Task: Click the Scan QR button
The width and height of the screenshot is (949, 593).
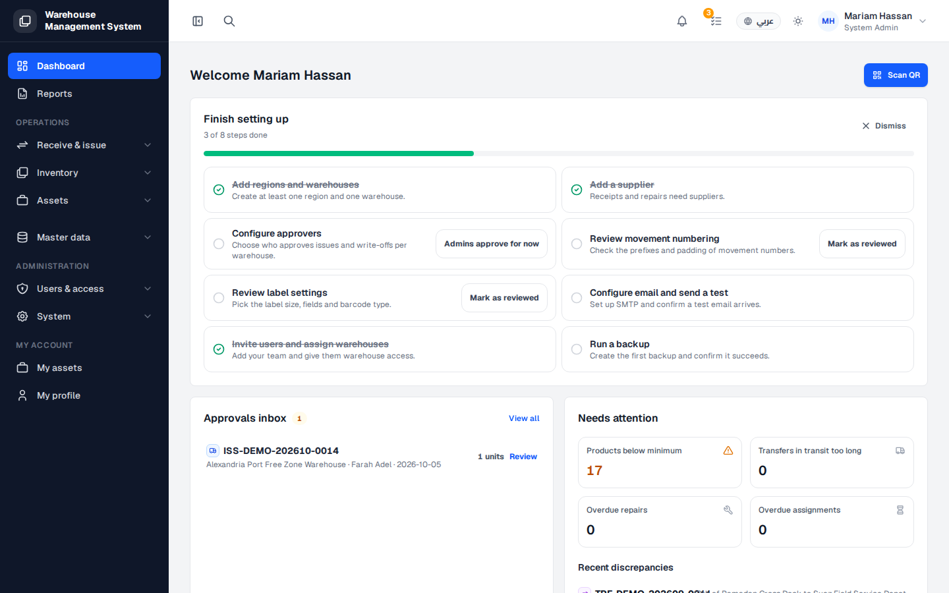Action: click(896, 75)
